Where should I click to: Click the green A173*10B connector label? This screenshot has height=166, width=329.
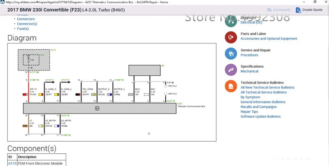pyautogui.click(x=34, y=72)
